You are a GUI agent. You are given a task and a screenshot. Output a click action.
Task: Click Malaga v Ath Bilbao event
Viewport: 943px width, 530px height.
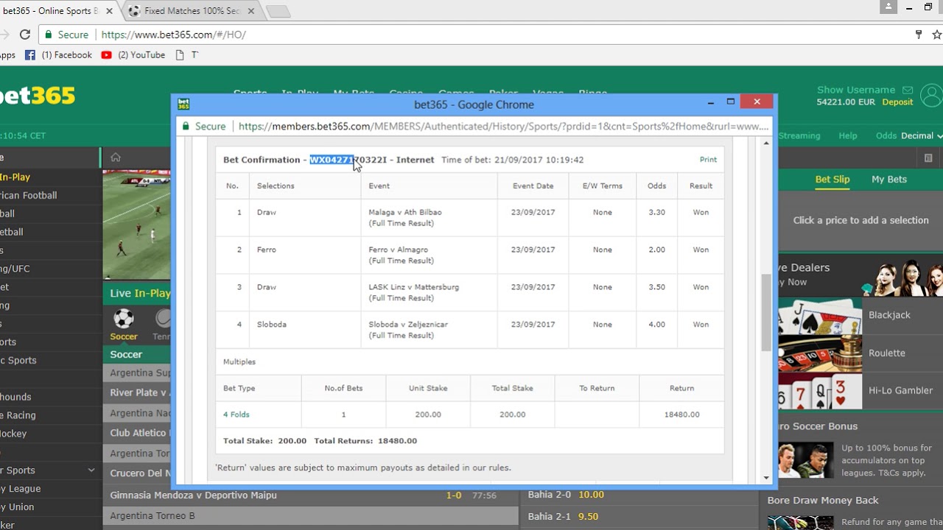pyautogui.click(x=405, y=212)
